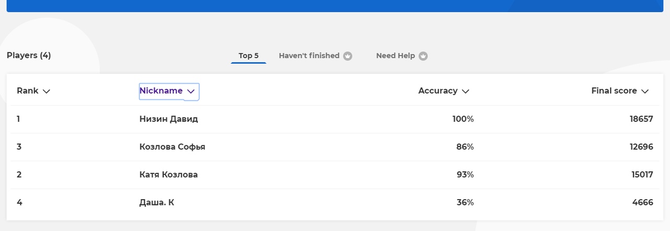Select the final score 18657
670x231 pixels.
tap(641, 119)
